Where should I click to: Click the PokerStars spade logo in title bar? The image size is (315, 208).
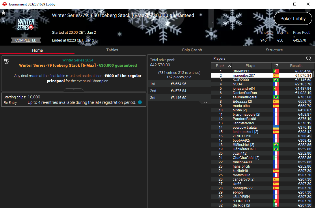pos(4,4)
